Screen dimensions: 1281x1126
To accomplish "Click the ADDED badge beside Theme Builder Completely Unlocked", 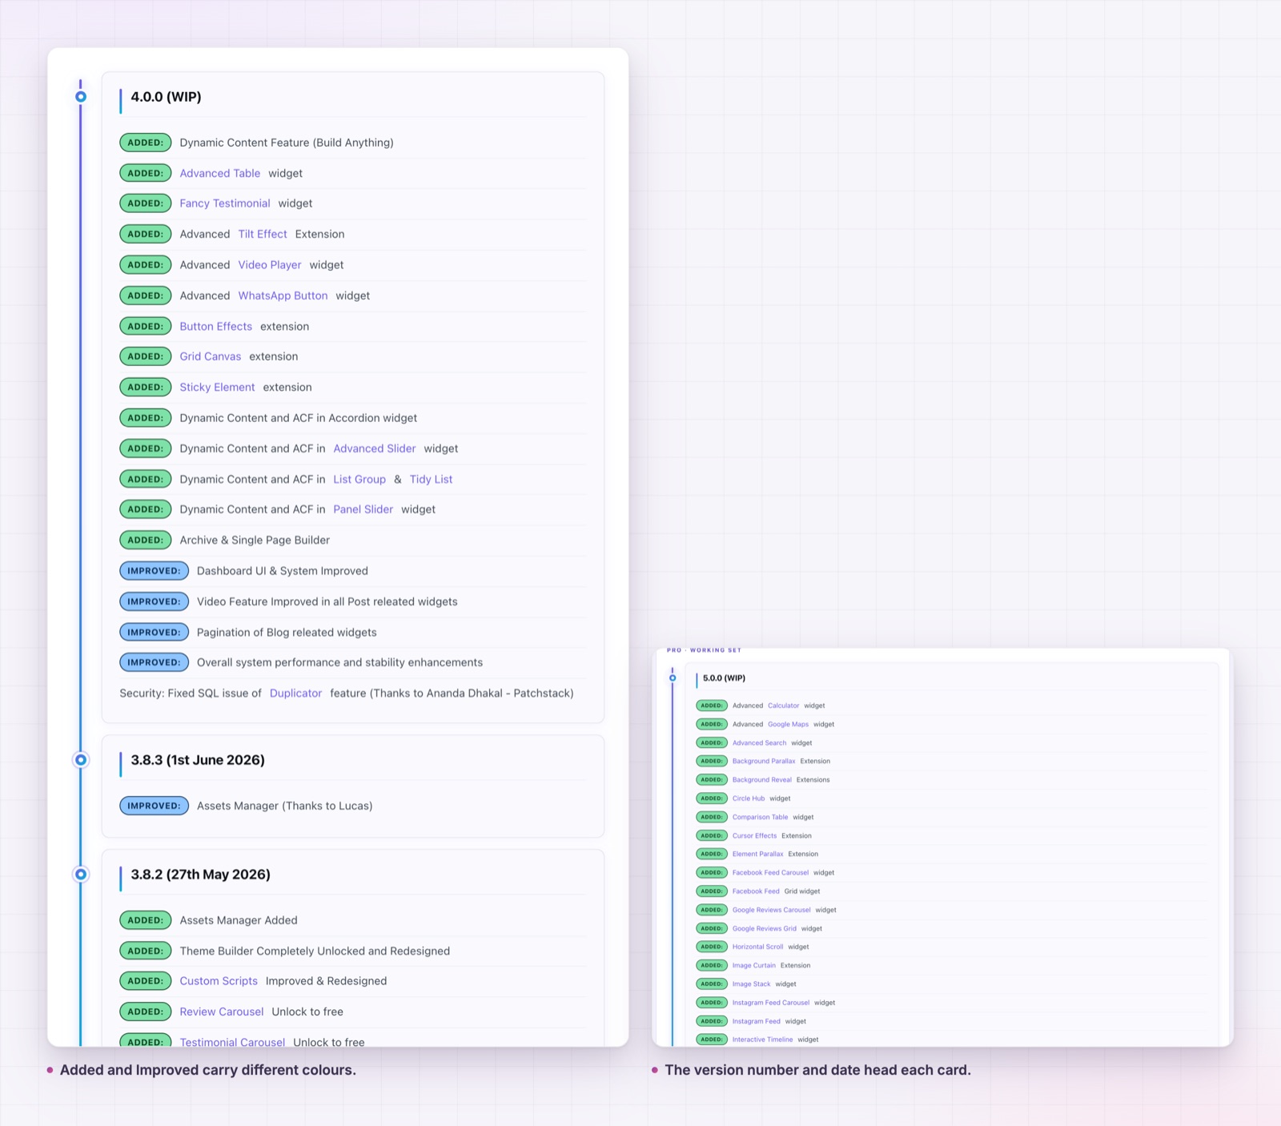I will coord(146,951).
